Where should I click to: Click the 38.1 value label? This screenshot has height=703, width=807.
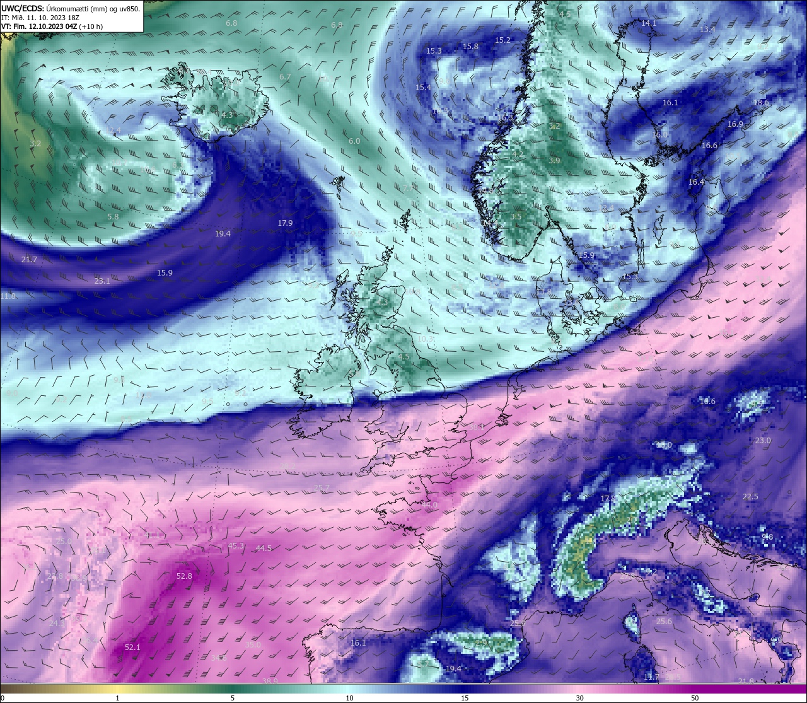click(x=476, y=426)
